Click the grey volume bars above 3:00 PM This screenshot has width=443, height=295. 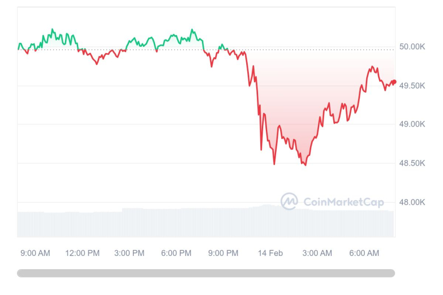pyautogui.click(x=129, y=222)
